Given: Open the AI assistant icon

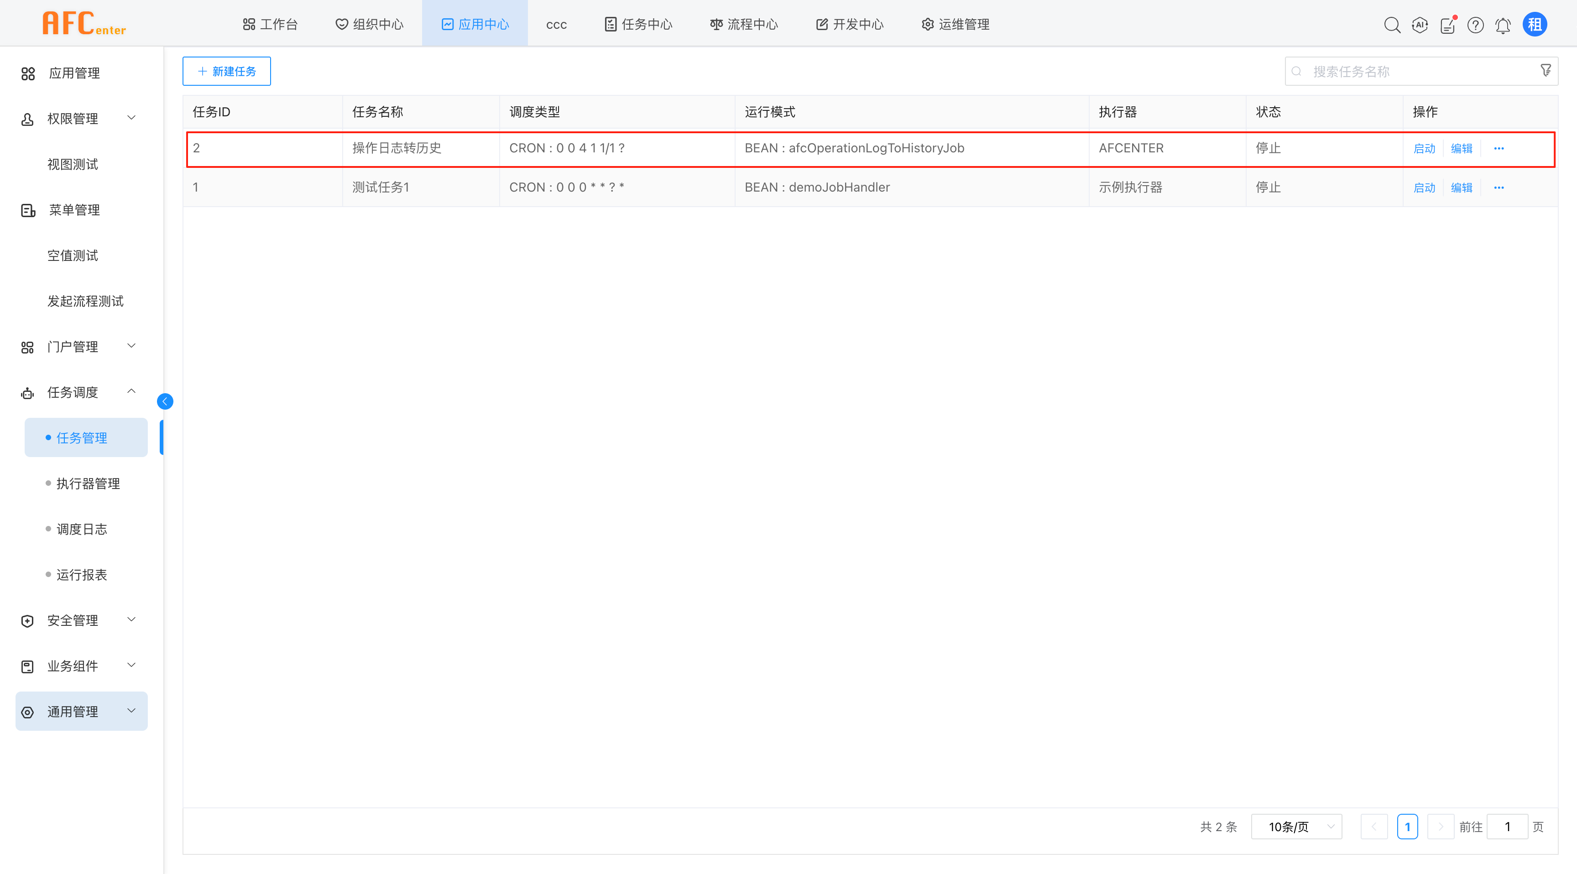Looking at the screenshot, I should [1420, 25].
